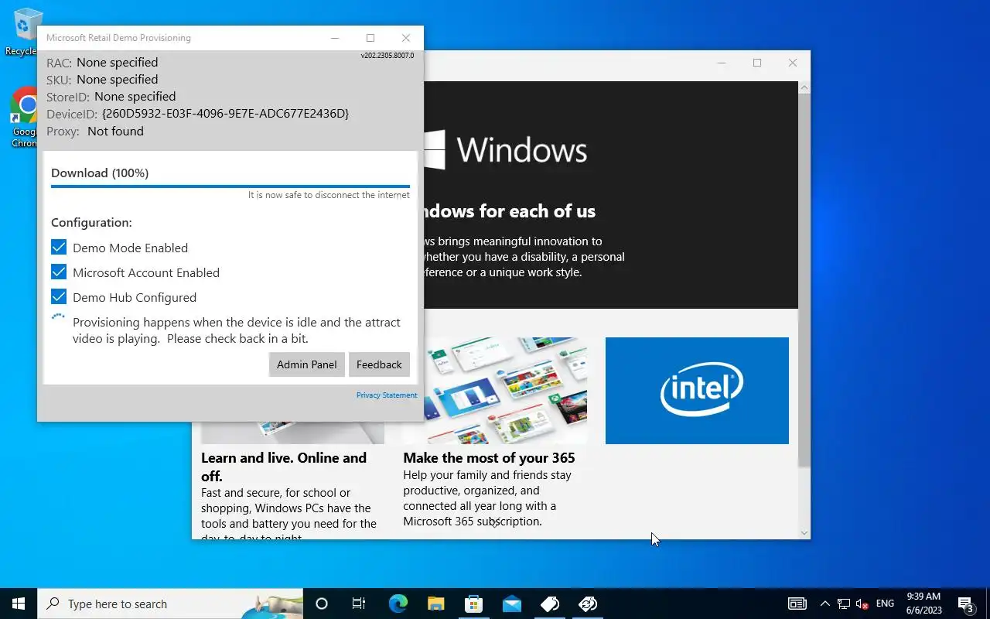Open the Mail app on taskbar
990x619 pixels.
point(511,604)
